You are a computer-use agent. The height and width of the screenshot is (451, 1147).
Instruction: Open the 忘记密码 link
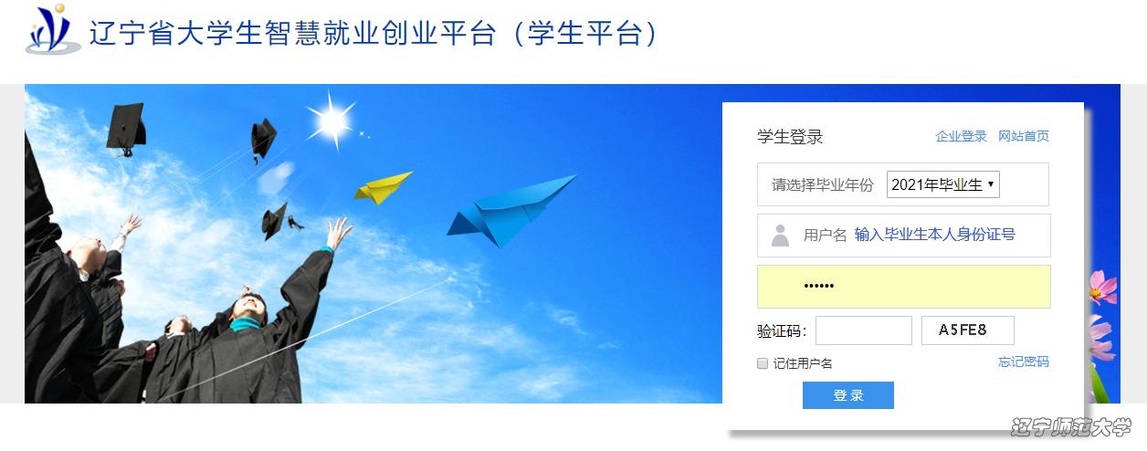pyautogui.click(x=1024, y=362)
